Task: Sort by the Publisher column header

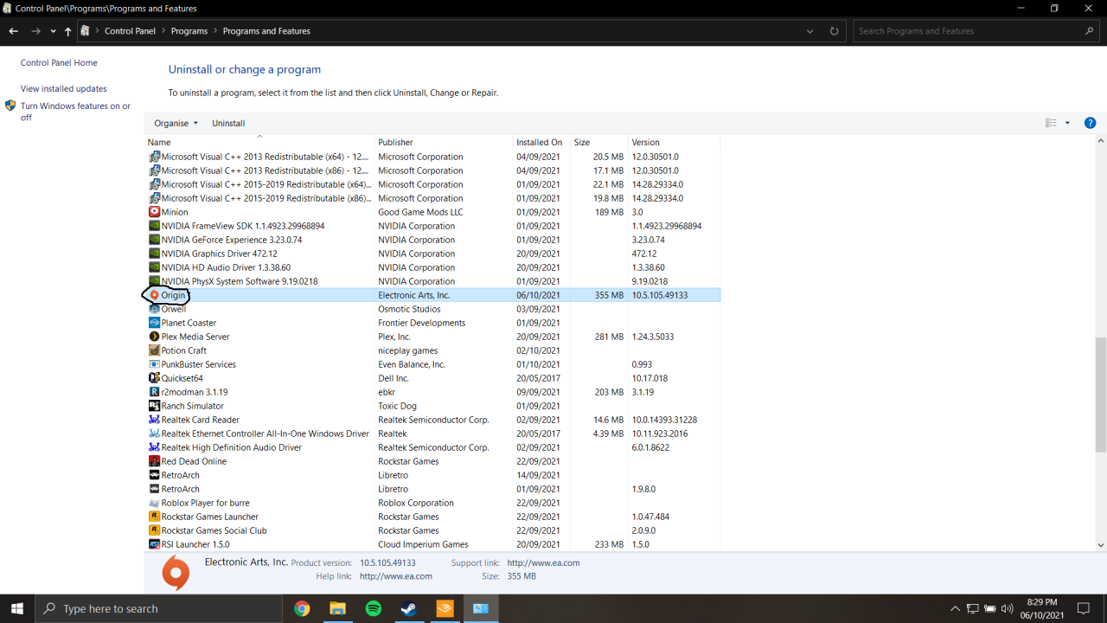Action: point(444,142)
